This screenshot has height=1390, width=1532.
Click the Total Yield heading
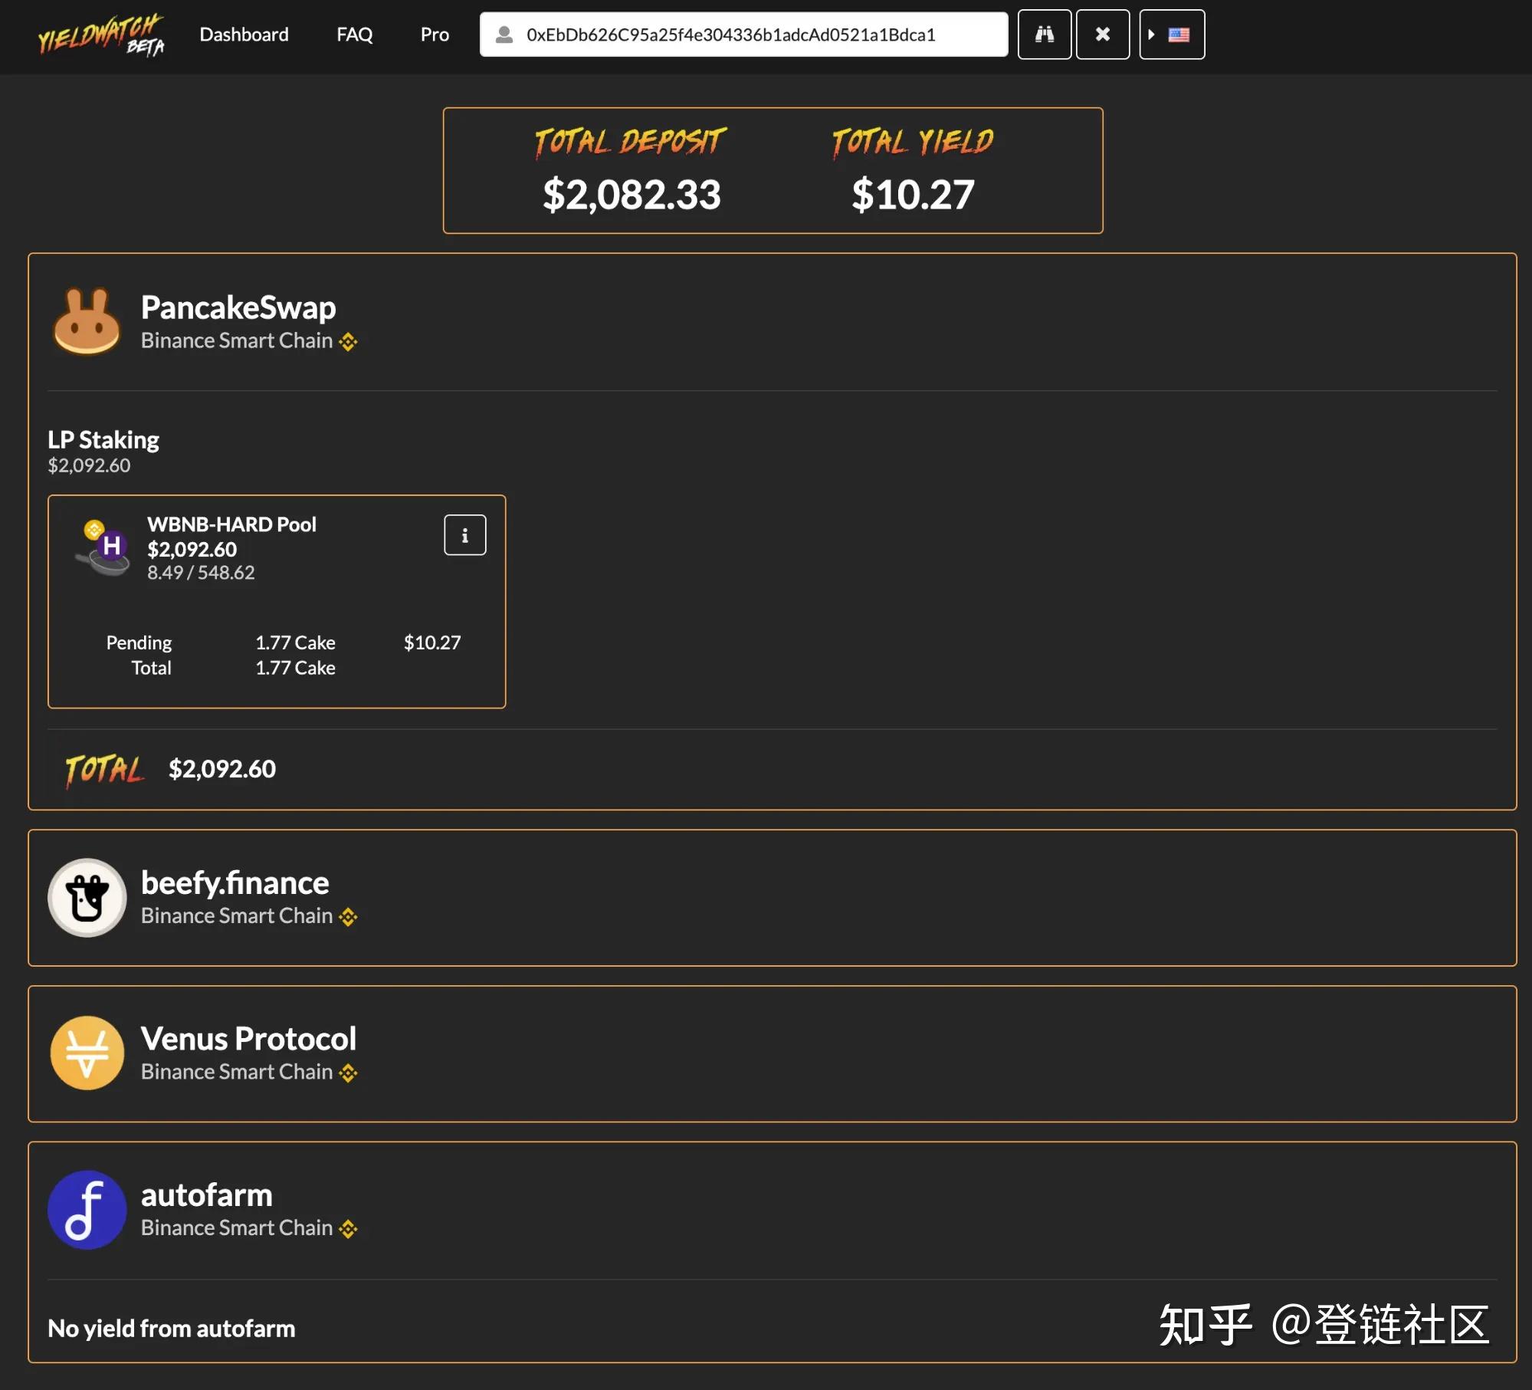click(913, 142)
